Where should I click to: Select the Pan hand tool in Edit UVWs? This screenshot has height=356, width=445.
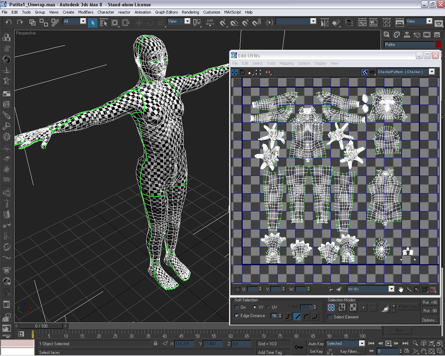(x=401, y=289)
